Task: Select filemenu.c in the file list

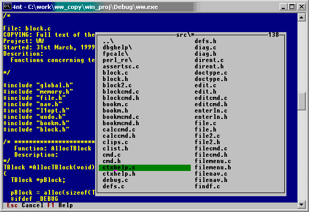Action: 213,161
